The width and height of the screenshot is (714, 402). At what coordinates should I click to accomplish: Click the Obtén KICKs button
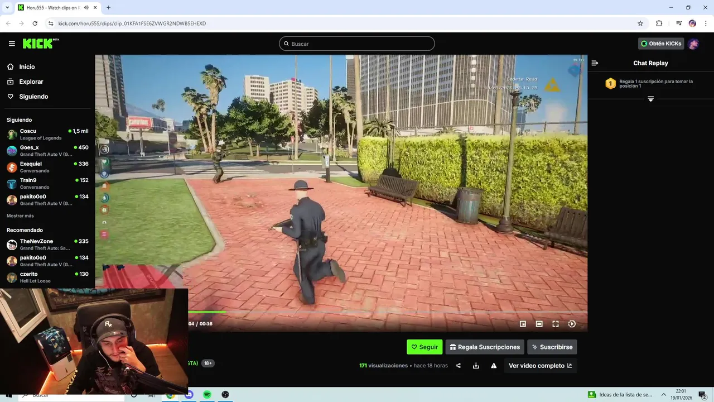point(660,44)
